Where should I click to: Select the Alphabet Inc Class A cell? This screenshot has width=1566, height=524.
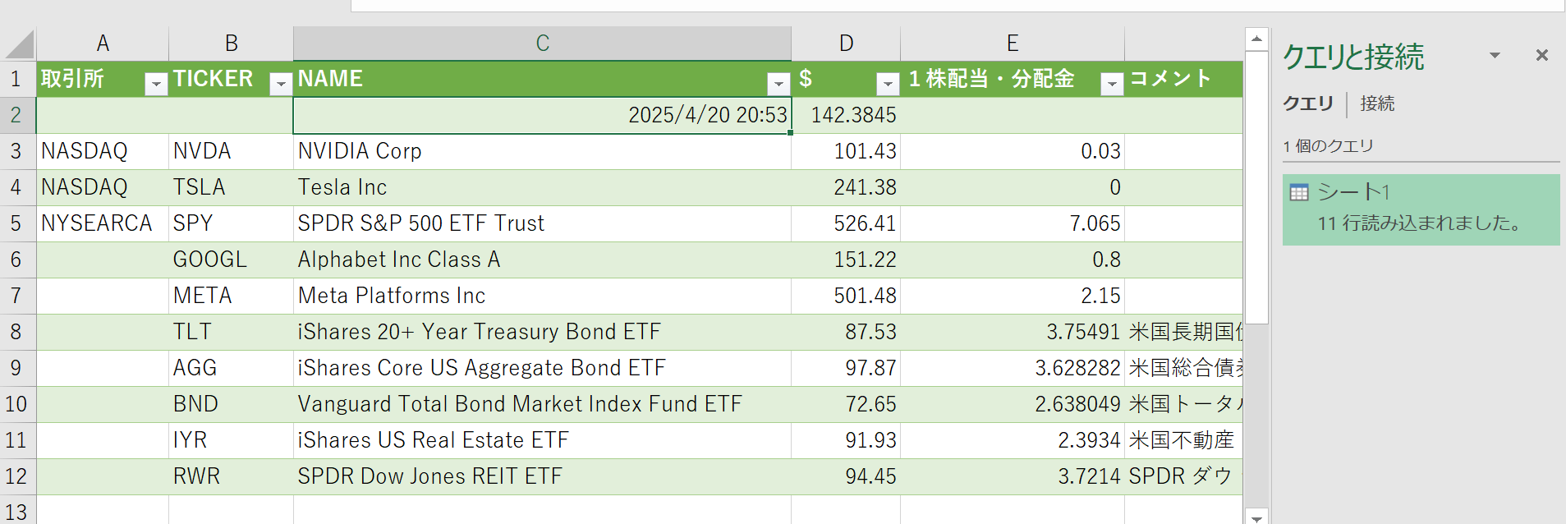[x=542, y=260]
